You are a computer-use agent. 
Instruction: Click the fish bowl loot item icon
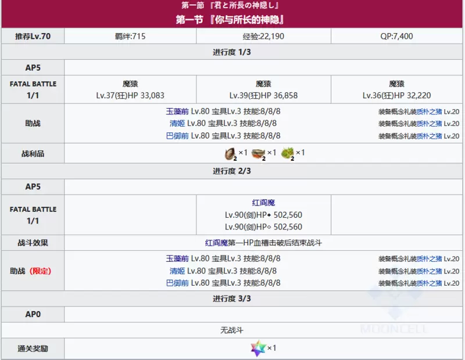click(x=257, y=153)
